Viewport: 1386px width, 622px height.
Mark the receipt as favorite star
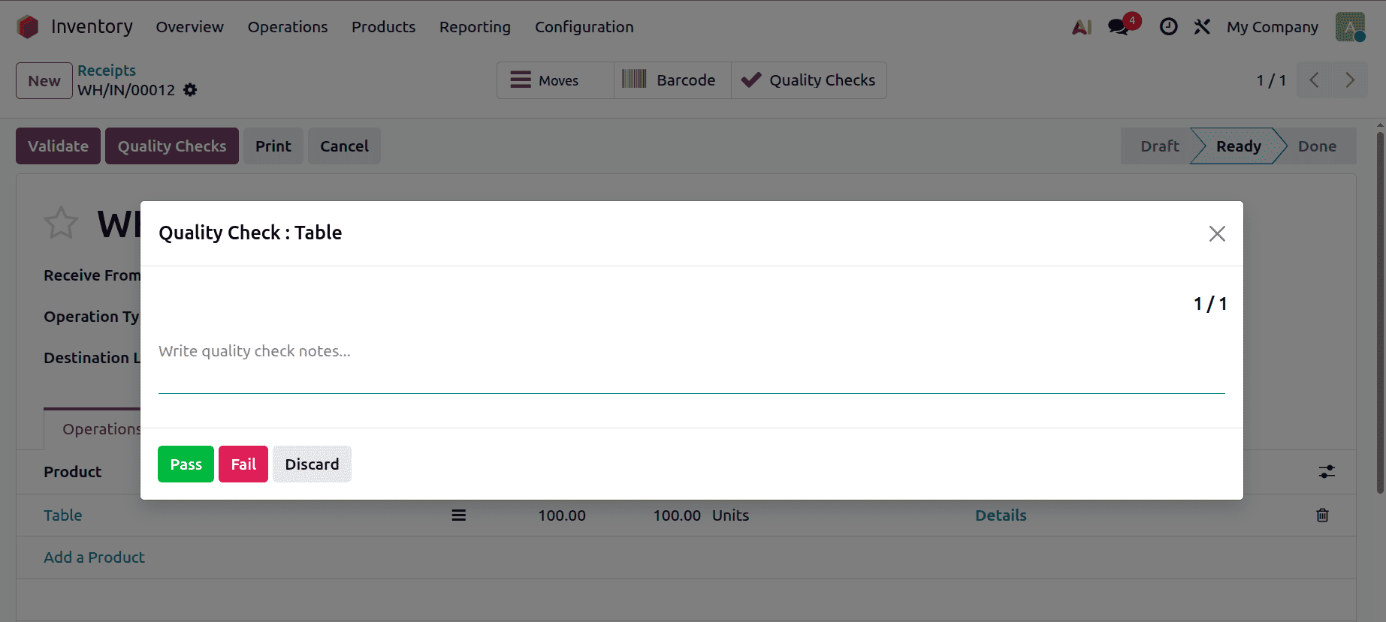pos(61,223)
